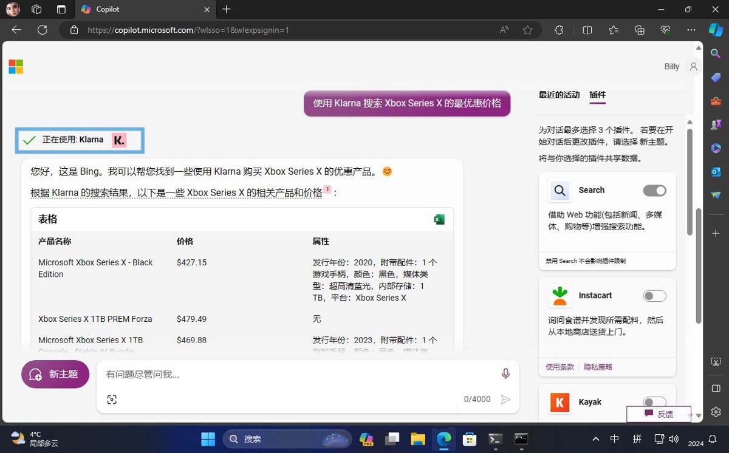The height and width of the screenshot is (453, 729).
Task: Open browser extensions puzzle icon
Action: [x=559, y=30]
